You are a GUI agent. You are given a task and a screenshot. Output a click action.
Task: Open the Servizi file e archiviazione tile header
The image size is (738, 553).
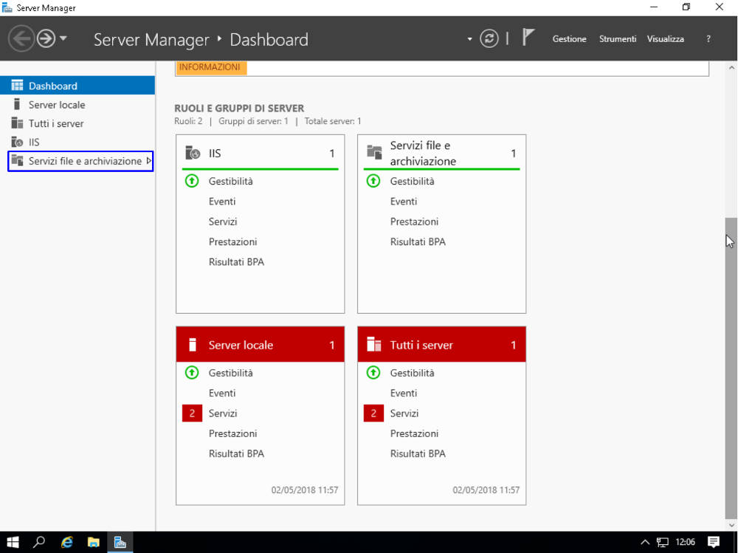coord(441,153)
